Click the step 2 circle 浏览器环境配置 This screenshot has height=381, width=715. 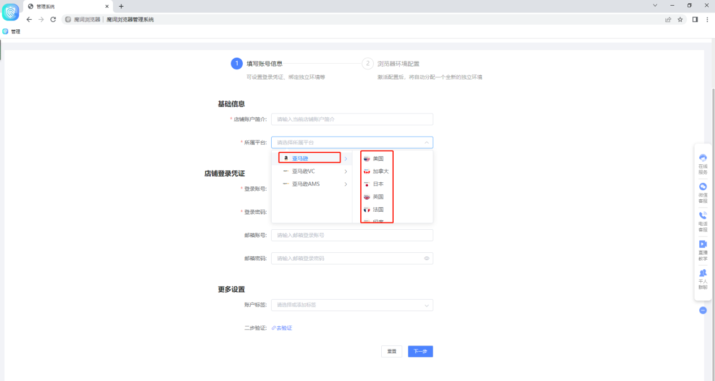[x=368, y=64]
